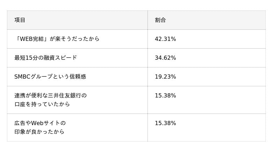Select the 「WEB完結」が楽そうだったから cell
The height and width of the screenshot is (152, 279).
57,39
